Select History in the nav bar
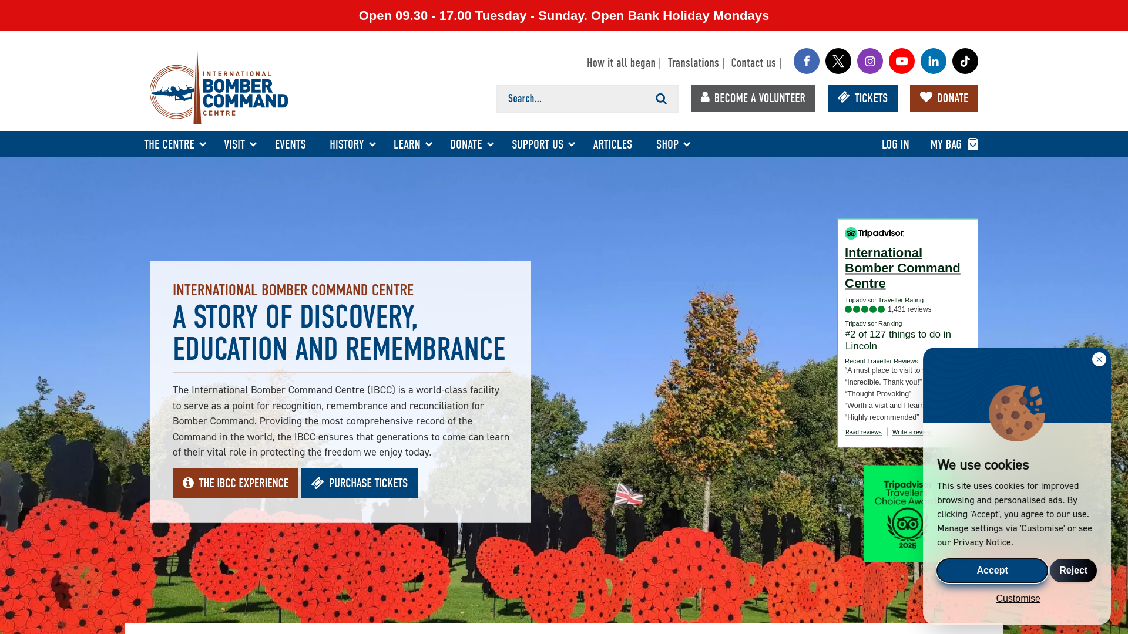 (347, 144)
